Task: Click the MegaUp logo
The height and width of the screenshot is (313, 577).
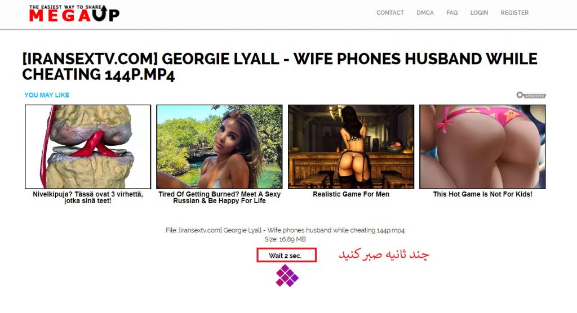Action: pyautogui.click(x=74, y=14)
